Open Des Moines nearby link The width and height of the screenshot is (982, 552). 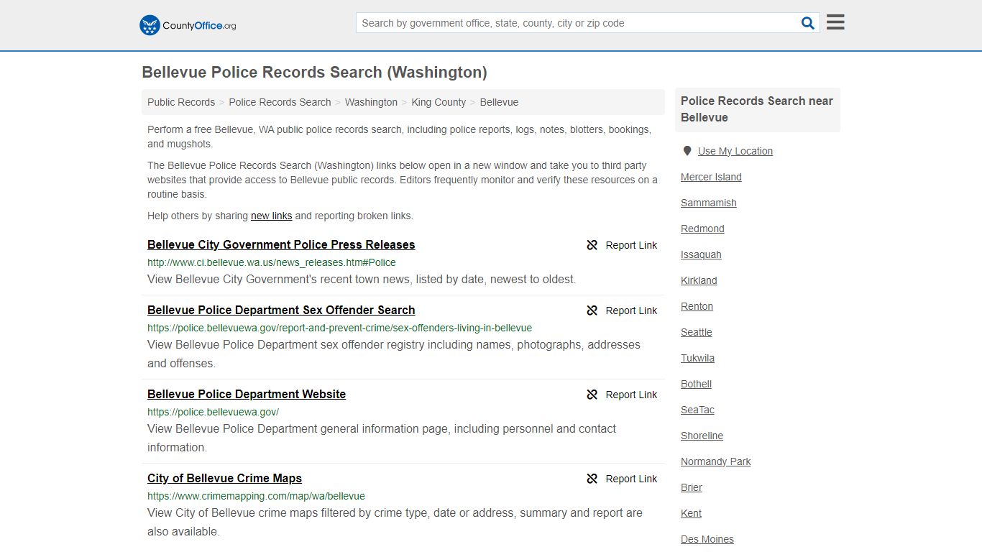point(707,539)
